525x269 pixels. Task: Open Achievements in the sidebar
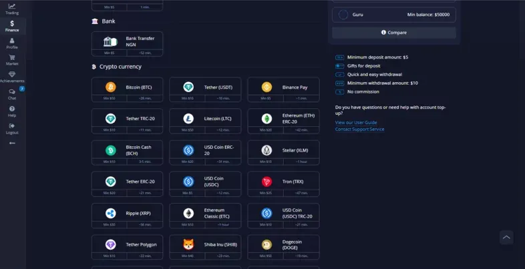(12, 77)
